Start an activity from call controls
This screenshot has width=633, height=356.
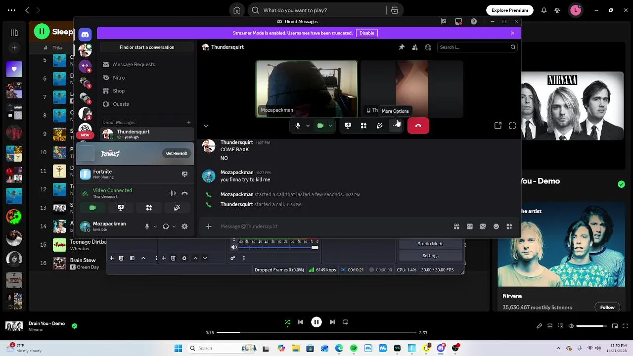coord(363,126)
